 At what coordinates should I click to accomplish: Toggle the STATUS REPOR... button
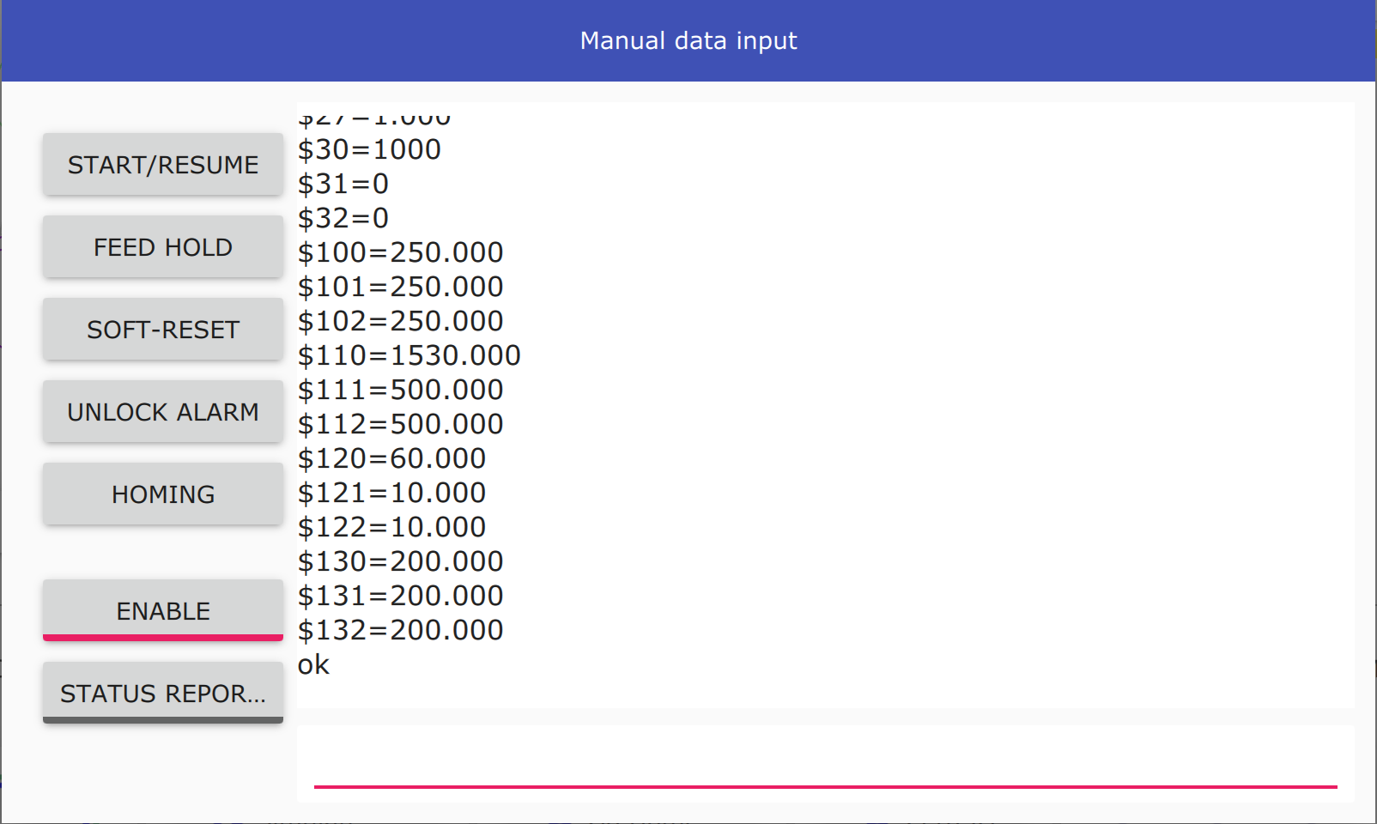point(163,693)
